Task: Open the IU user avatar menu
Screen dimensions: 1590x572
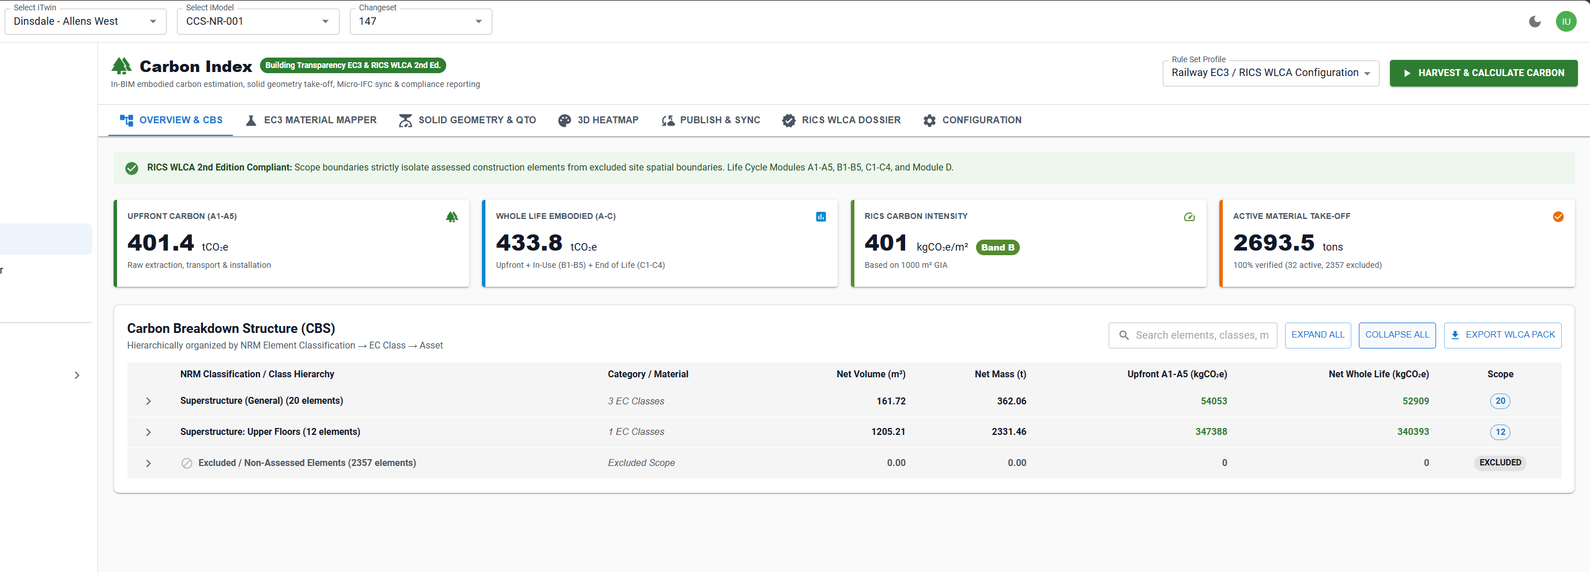Action: (x=1566, y=21)
